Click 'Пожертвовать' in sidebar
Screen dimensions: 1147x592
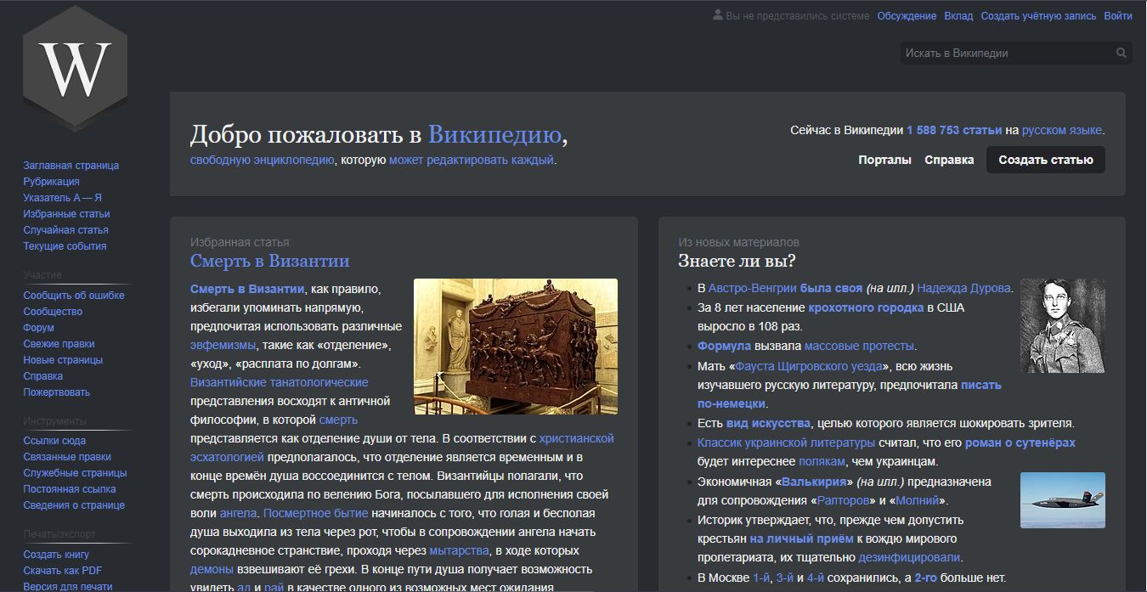(x=57, y=392)
